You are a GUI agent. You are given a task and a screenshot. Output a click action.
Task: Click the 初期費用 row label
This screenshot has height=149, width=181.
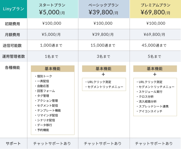(x=12, y=24)
